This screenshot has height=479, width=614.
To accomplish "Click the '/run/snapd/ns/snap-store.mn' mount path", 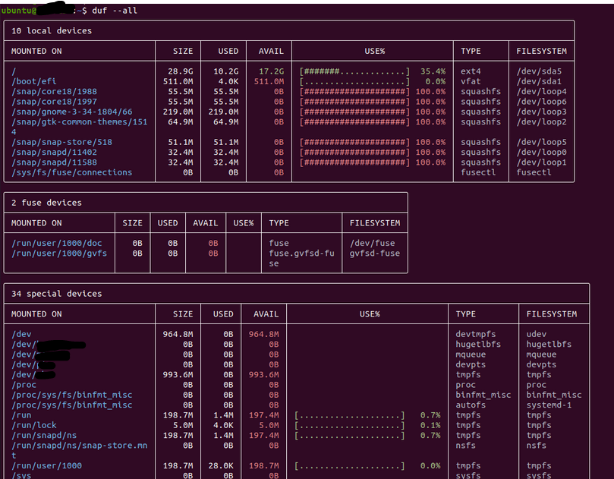I will 80,446.
